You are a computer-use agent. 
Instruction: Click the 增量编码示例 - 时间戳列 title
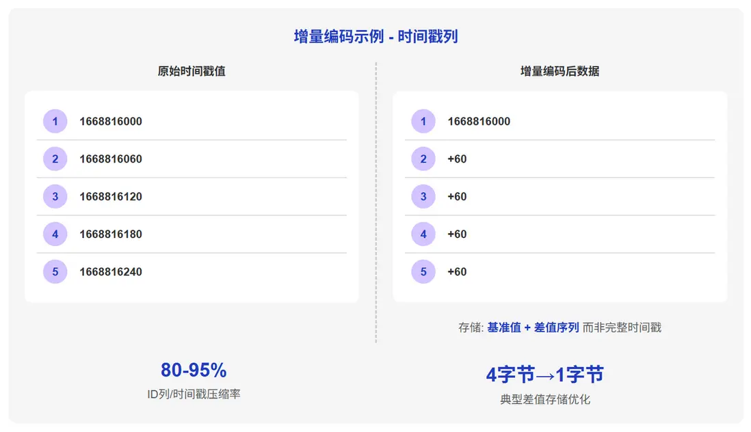tap(375, 37)
